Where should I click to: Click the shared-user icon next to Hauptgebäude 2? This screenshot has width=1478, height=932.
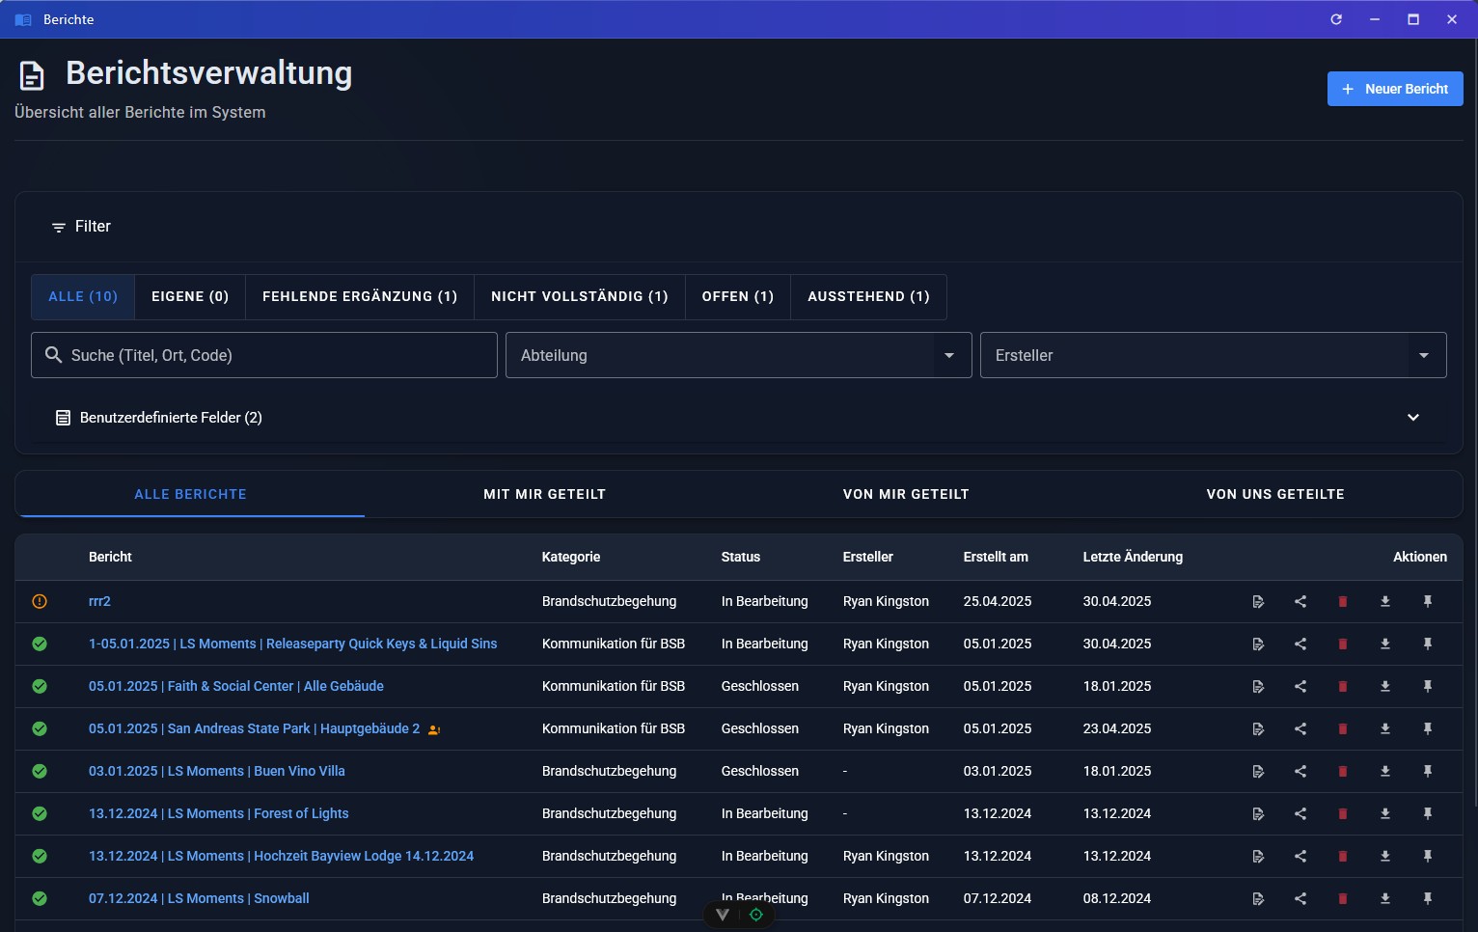click(x=434, y=729)
